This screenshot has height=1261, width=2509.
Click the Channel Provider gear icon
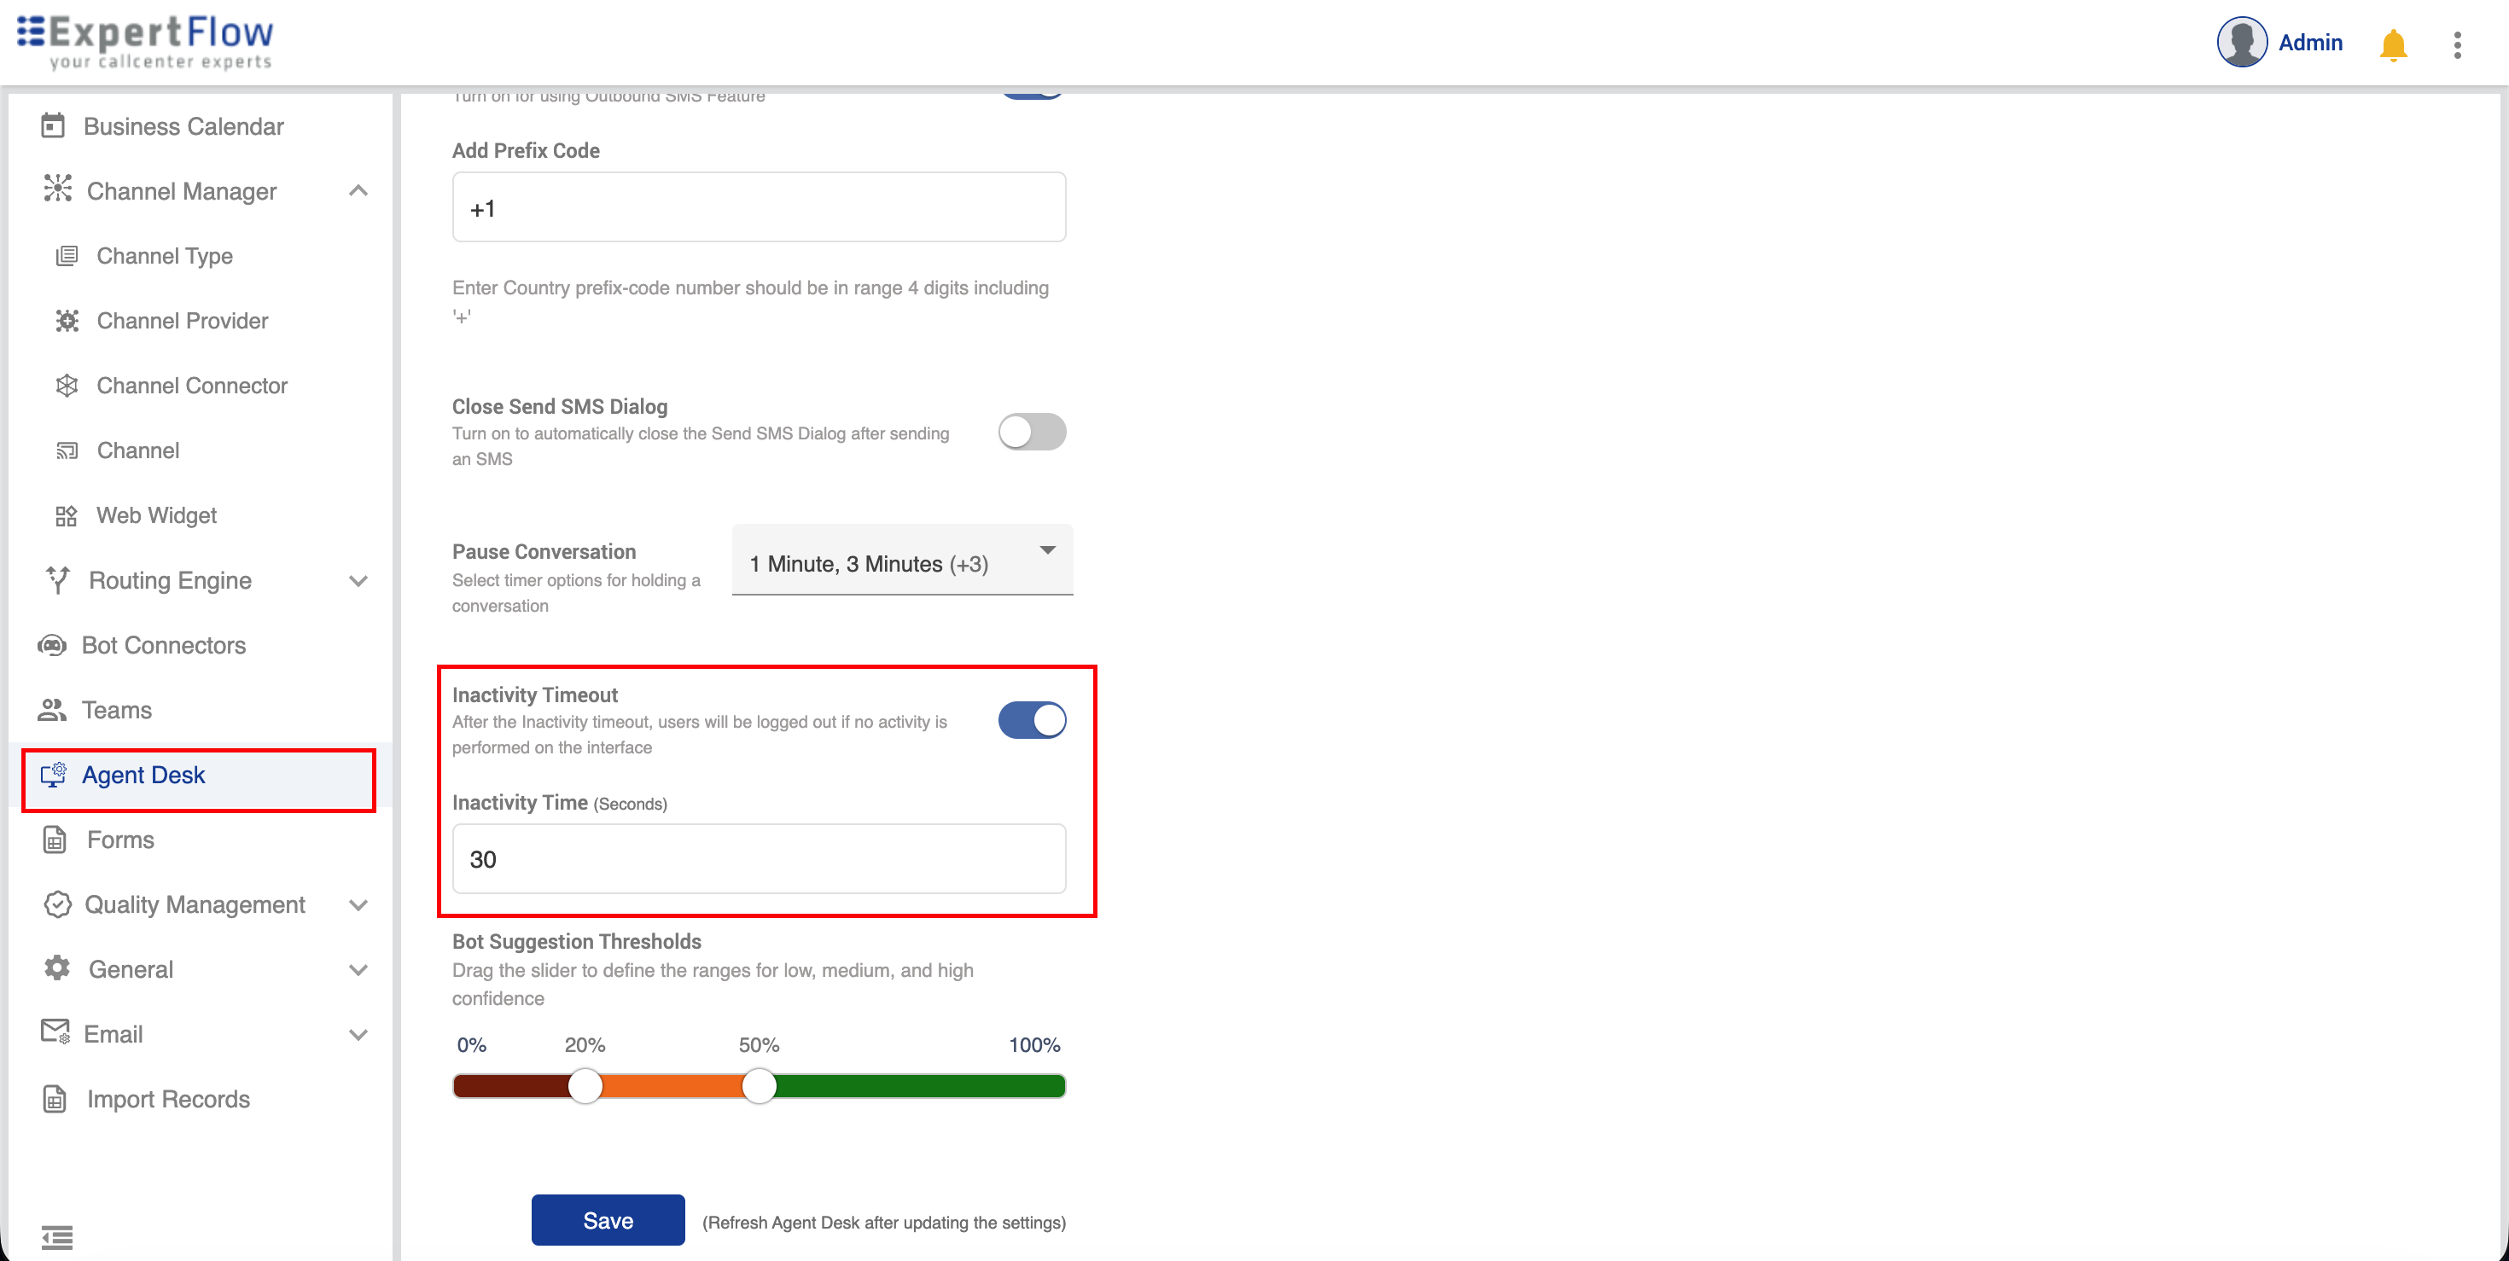coord(67,320)
